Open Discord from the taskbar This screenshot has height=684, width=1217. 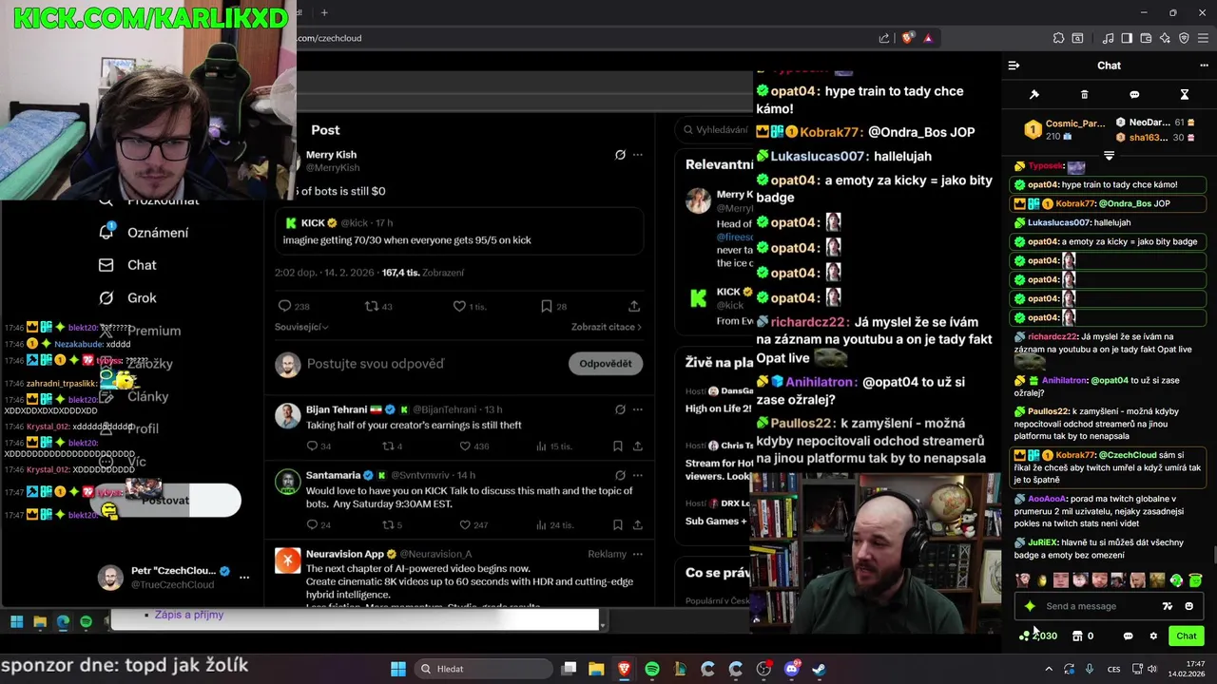pos(792,669)
